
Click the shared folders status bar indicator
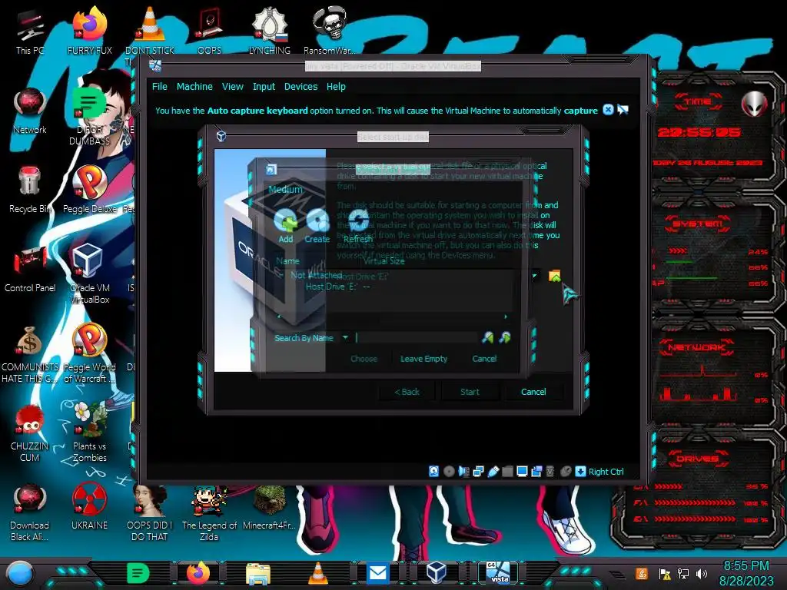point(507,472)
